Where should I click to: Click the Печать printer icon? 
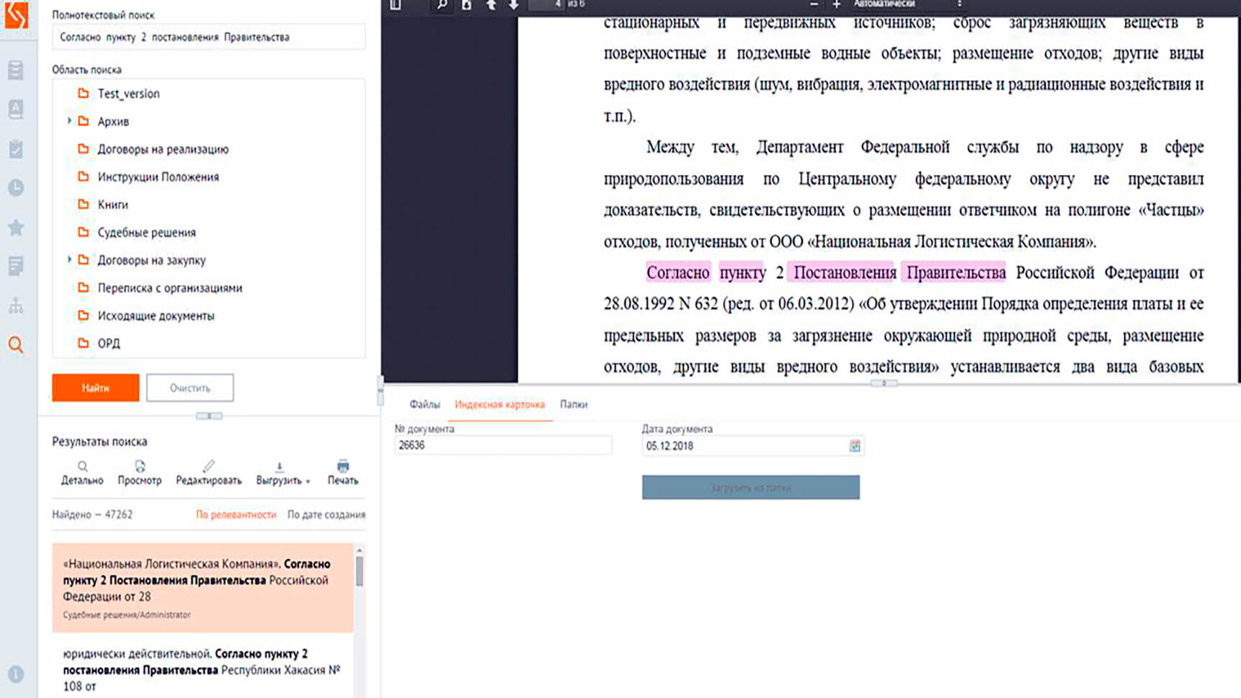tap(343, 467)
